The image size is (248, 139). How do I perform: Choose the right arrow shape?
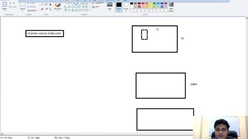79,7
